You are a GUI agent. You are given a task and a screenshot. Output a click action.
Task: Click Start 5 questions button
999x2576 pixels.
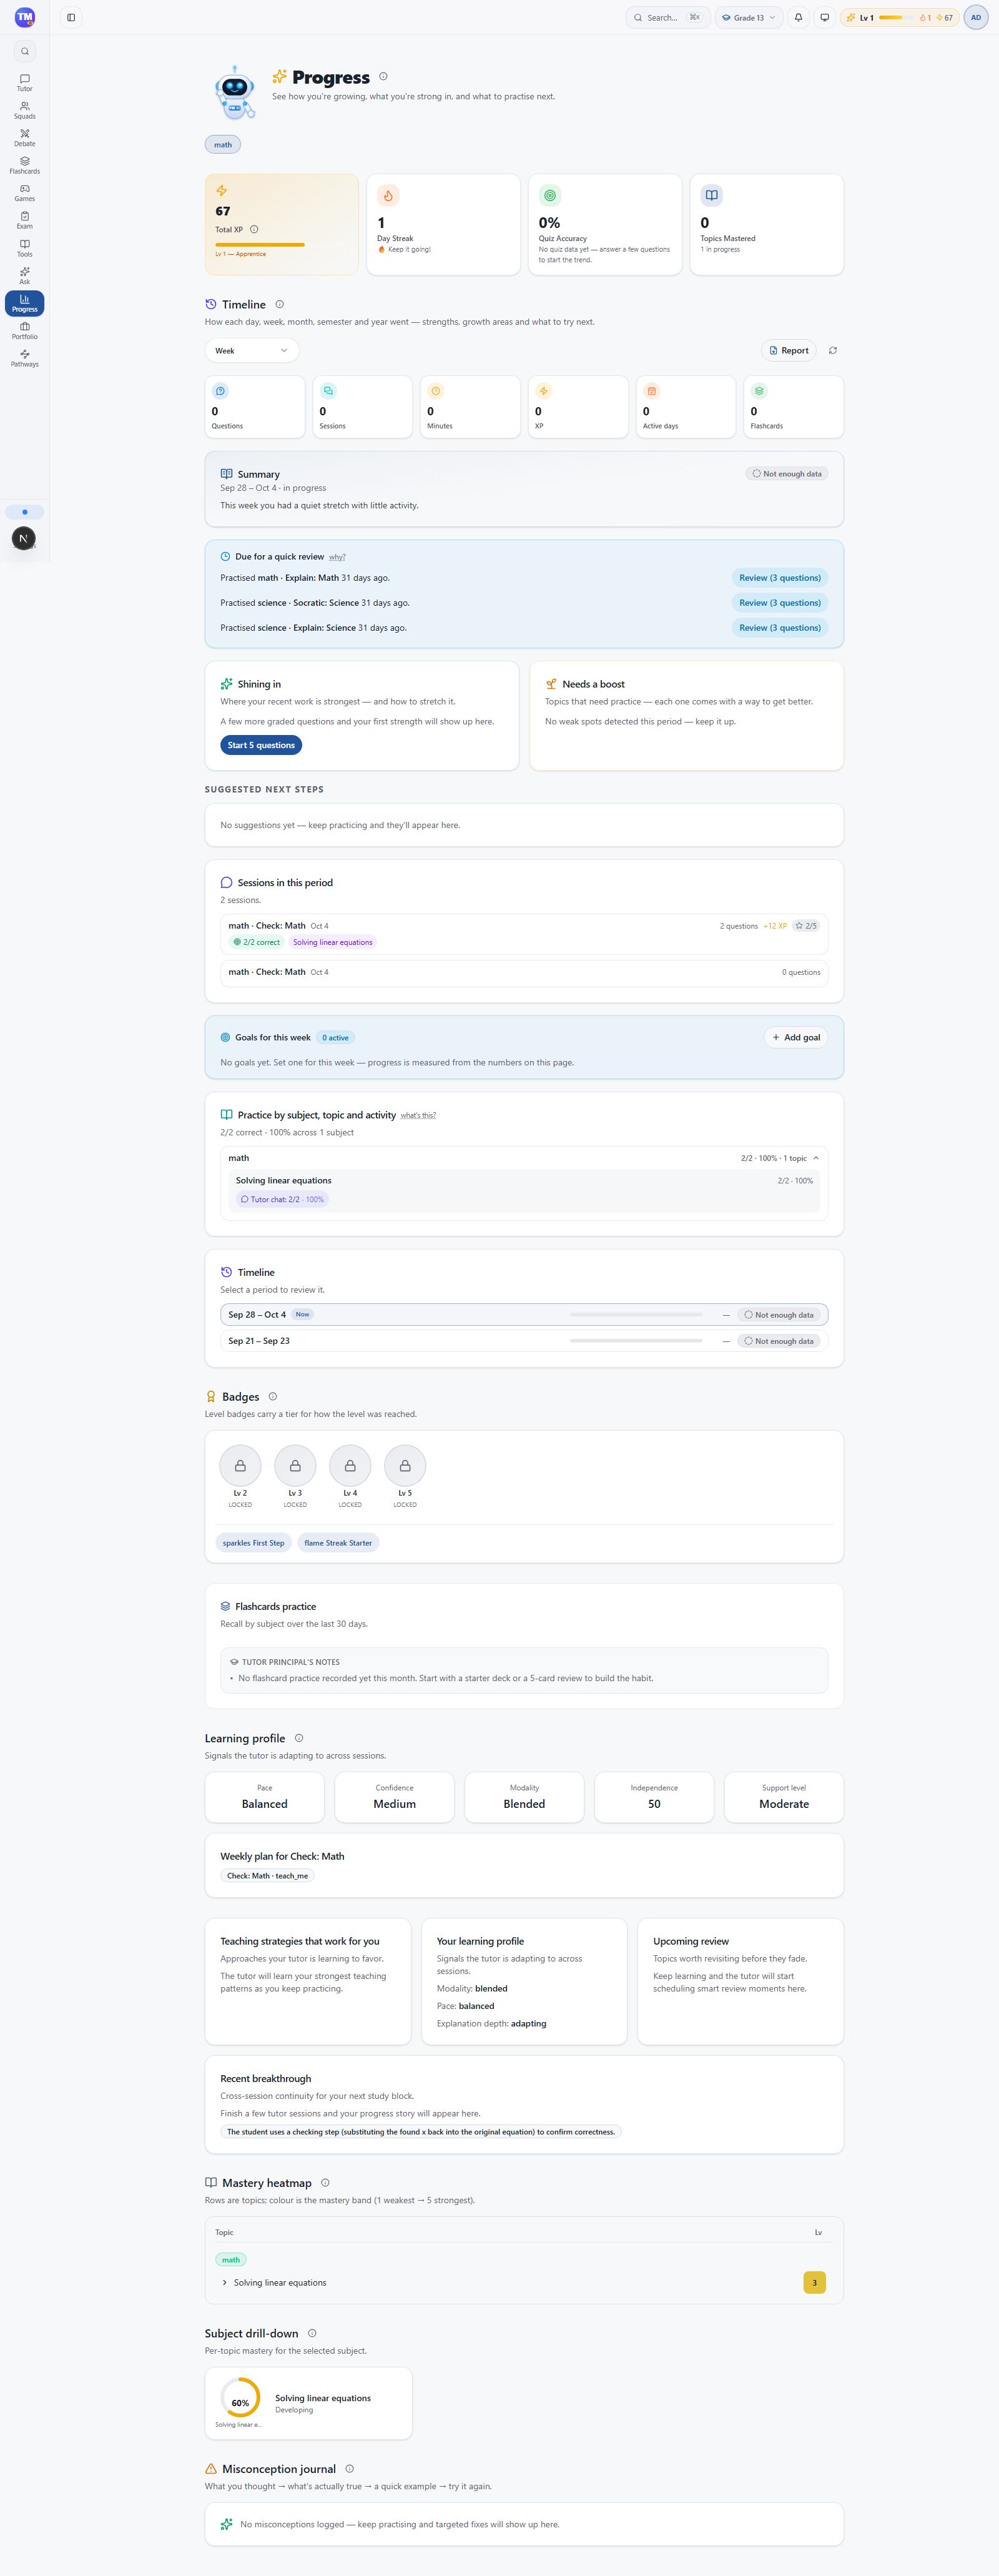pos(261,745)
